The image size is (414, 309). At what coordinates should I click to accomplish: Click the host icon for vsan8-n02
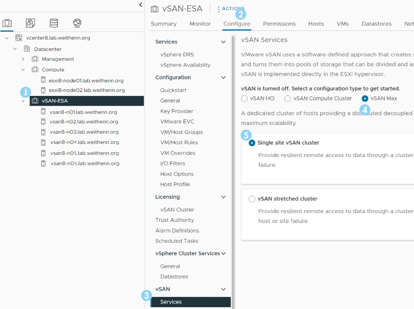pos(43,122)
